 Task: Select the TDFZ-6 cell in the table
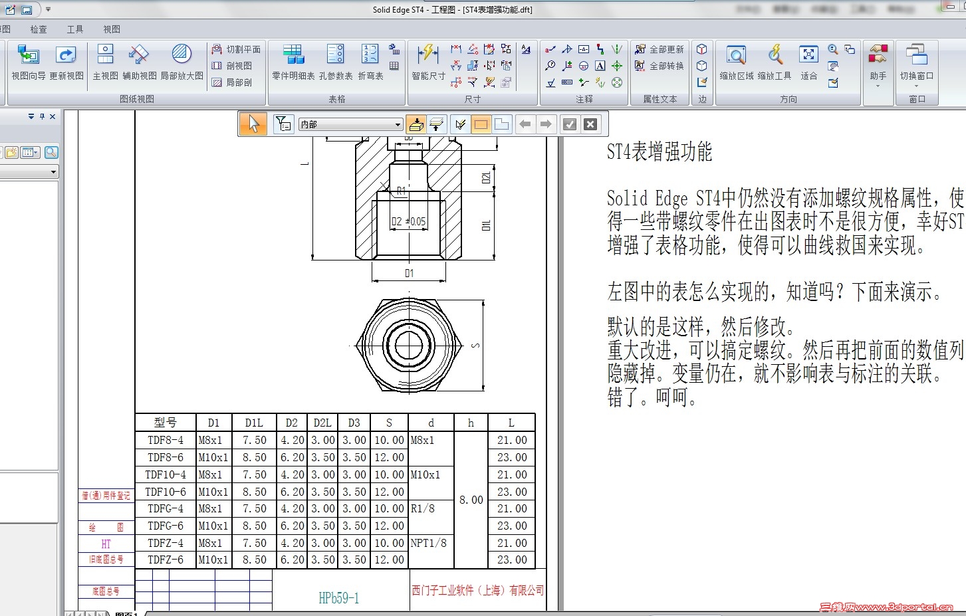coord(166,560)
